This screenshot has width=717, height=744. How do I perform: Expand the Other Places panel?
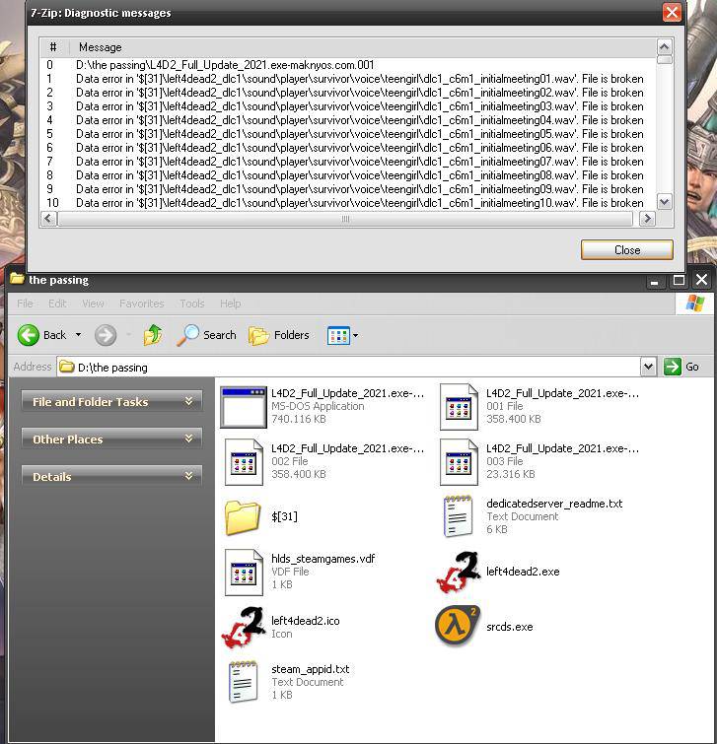(x=188, y=439)
